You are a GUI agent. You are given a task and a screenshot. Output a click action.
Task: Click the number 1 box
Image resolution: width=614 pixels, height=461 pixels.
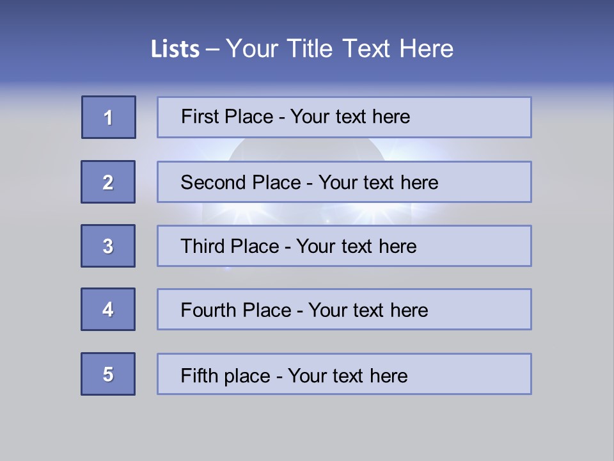[109, 117]
